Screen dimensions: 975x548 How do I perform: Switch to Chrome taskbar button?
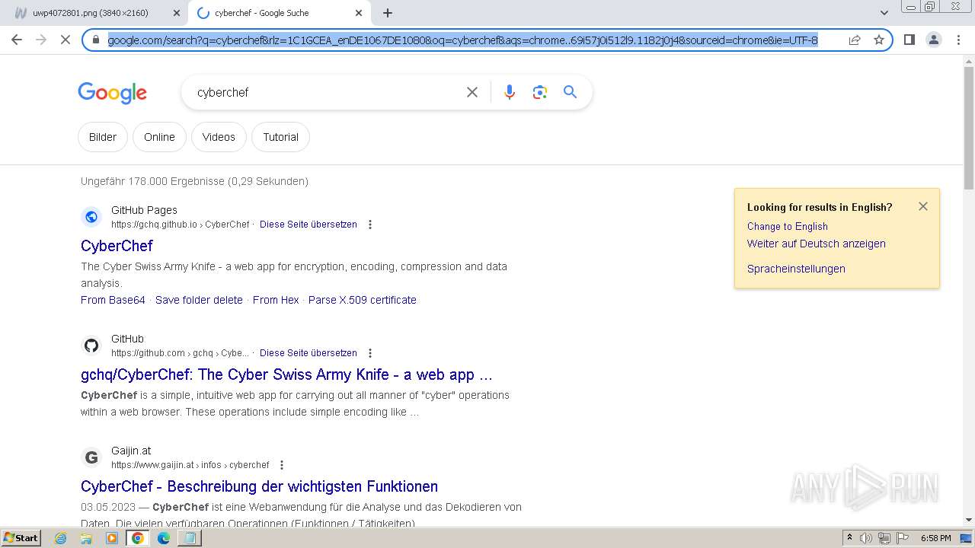(138, 538)
